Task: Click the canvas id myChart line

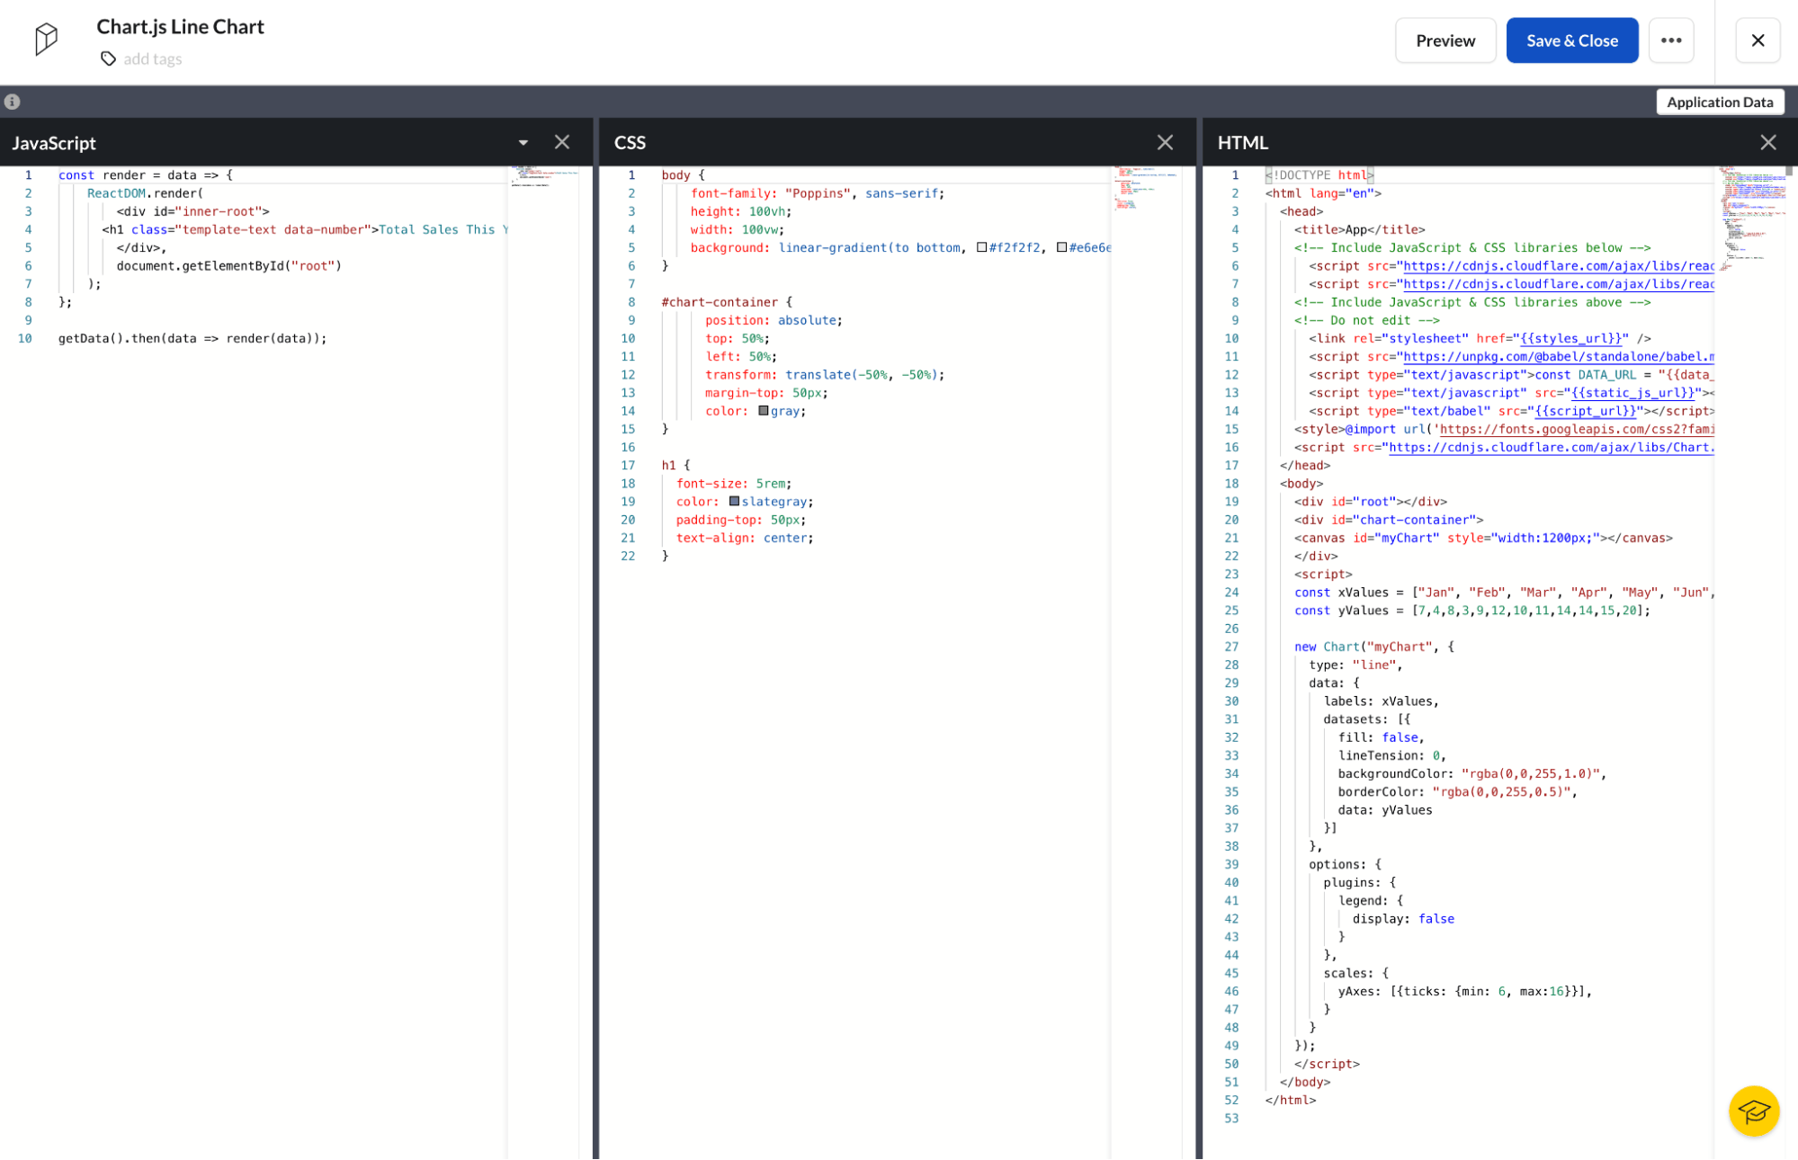Action: (1483, 538)
